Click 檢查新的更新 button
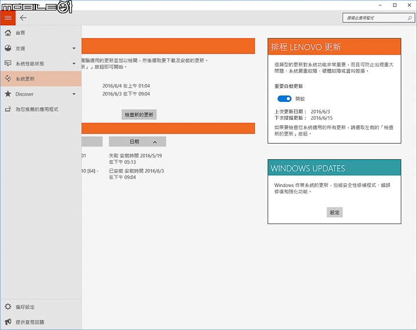 pos(139,115)
